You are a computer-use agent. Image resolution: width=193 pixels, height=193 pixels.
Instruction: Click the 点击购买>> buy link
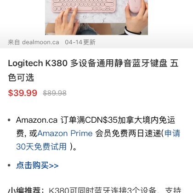coord(37,165)
